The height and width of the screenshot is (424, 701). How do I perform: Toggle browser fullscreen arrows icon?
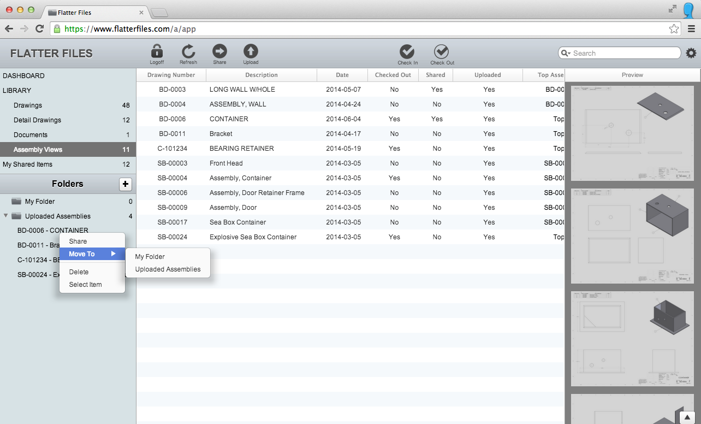point(672,9)
